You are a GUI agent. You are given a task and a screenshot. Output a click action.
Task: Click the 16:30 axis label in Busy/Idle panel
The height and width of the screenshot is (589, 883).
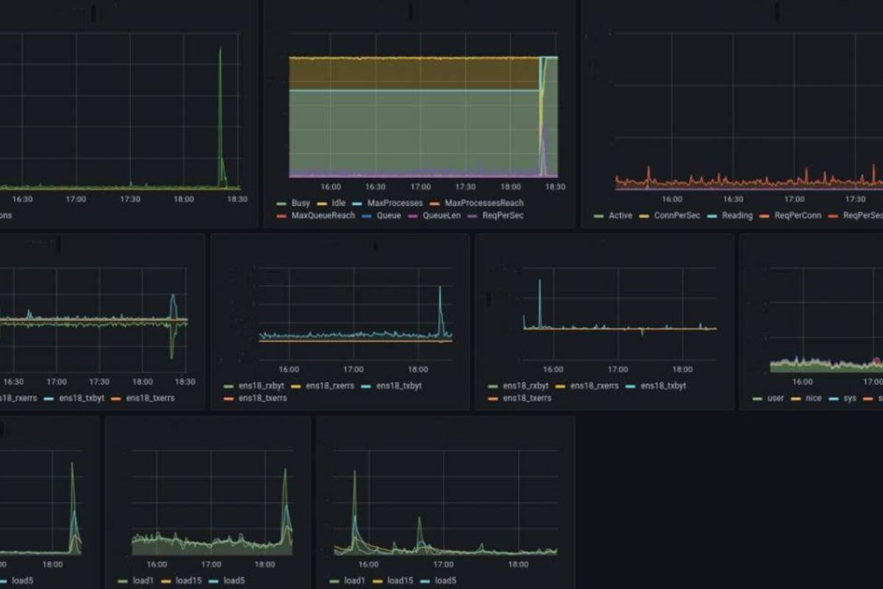(376, 188)
